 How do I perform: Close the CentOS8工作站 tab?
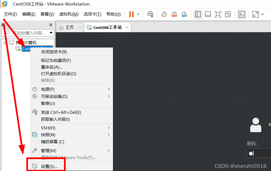(x=127, y=27)
